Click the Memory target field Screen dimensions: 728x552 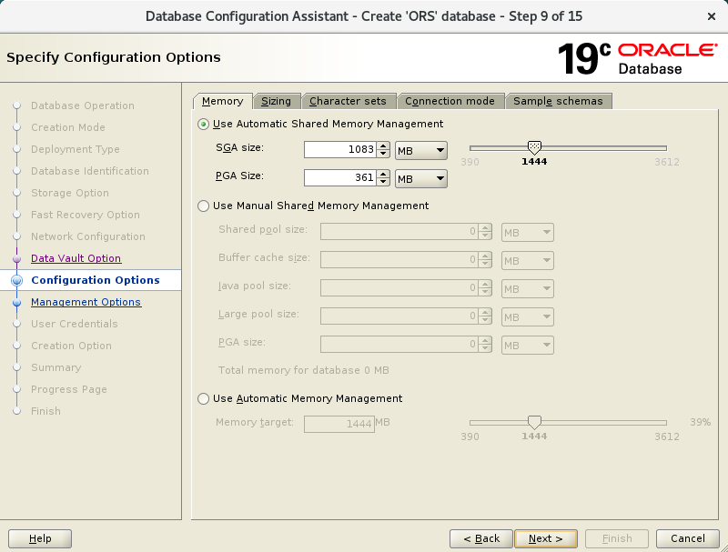tap(339, 424)
